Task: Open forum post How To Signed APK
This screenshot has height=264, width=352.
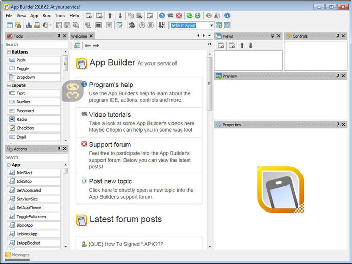Action: tap(125, 244)
